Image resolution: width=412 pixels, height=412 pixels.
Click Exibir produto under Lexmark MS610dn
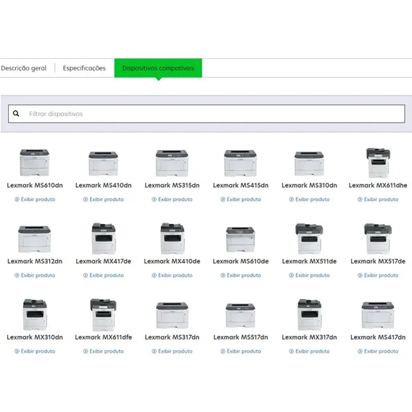coord(35,199)
